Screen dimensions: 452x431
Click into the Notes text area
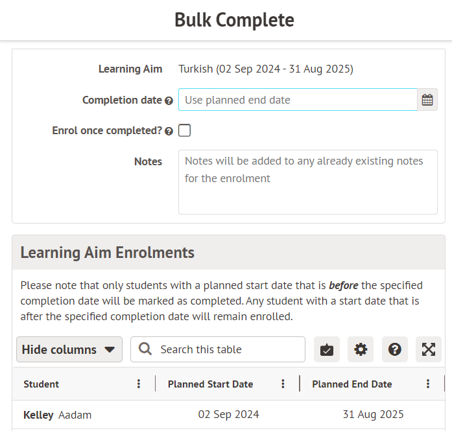307,182
